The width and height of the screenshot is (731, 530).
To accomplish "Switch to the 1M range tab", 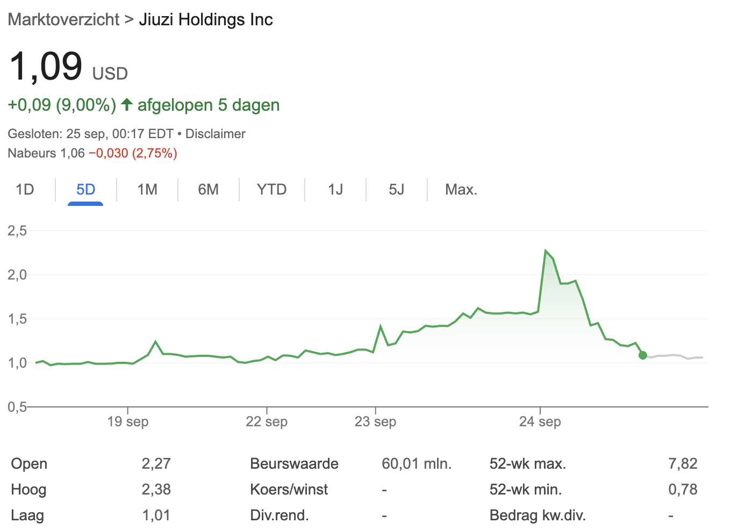I will (147, 190).
